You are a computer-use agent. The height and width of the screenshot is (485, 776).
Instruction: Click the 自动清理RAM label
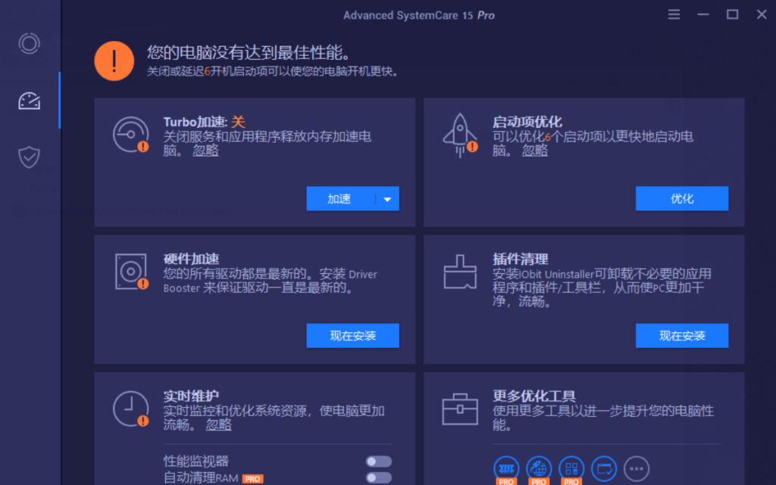click(x=201, y=478)
